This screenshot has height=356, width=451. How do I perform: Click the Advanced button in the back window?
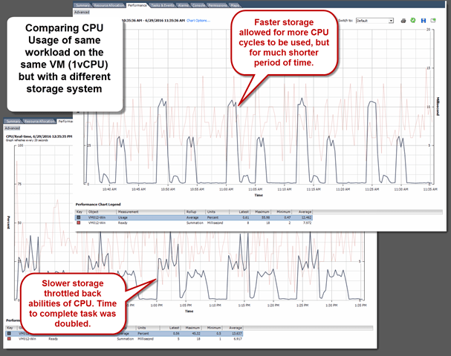point(12,128)
